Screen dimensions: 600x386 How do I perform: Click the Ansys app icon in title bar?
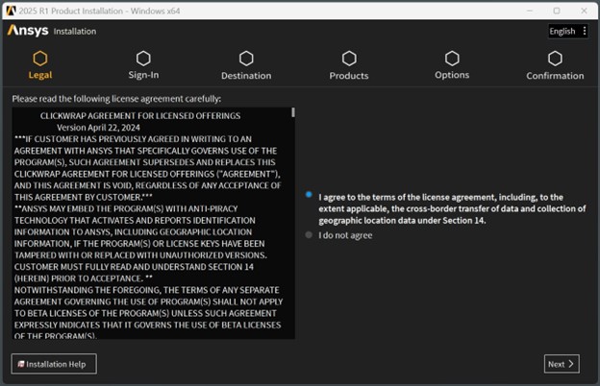(x=11, y=11)
